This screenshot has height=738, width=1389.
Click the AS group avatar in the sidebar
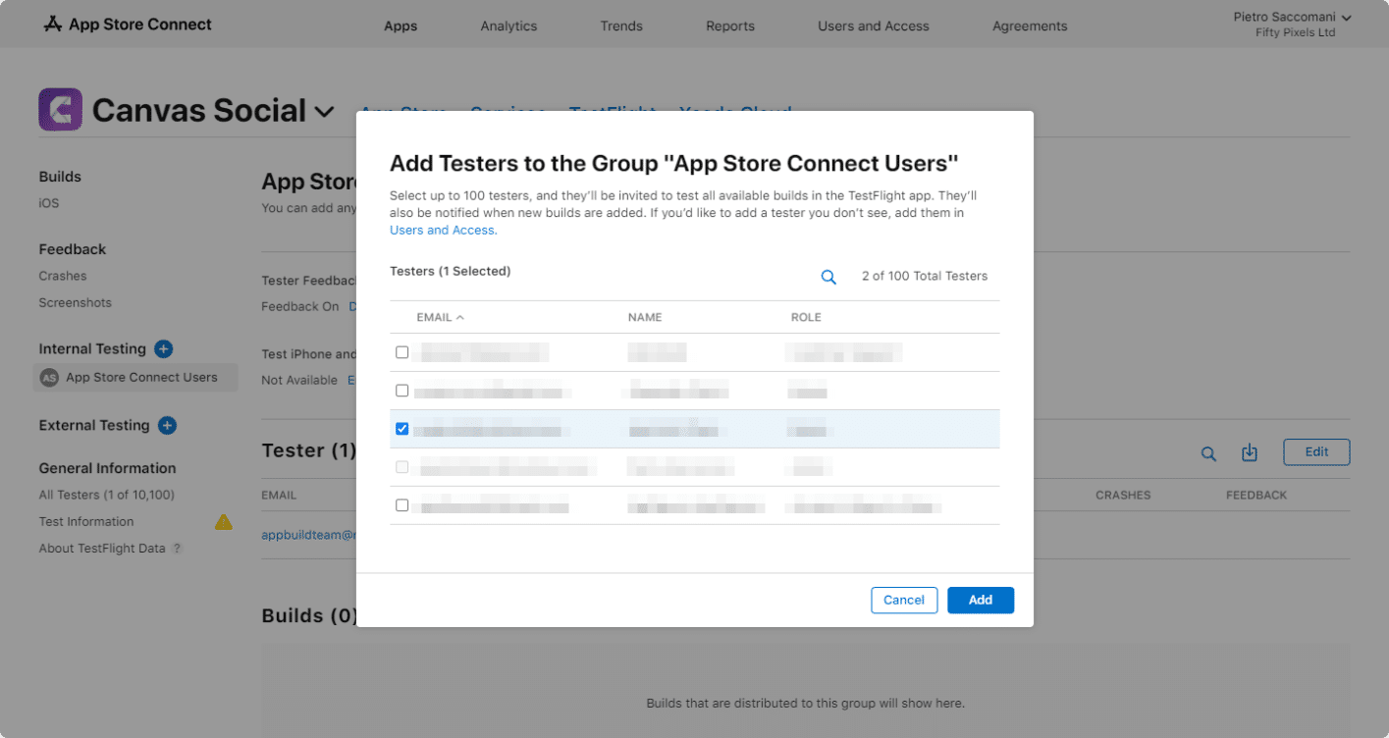click(49, 378)
